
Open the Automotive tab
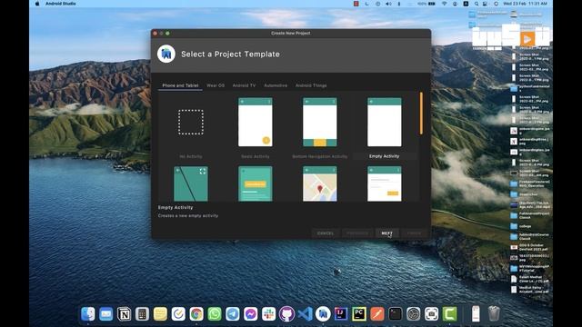276,85
